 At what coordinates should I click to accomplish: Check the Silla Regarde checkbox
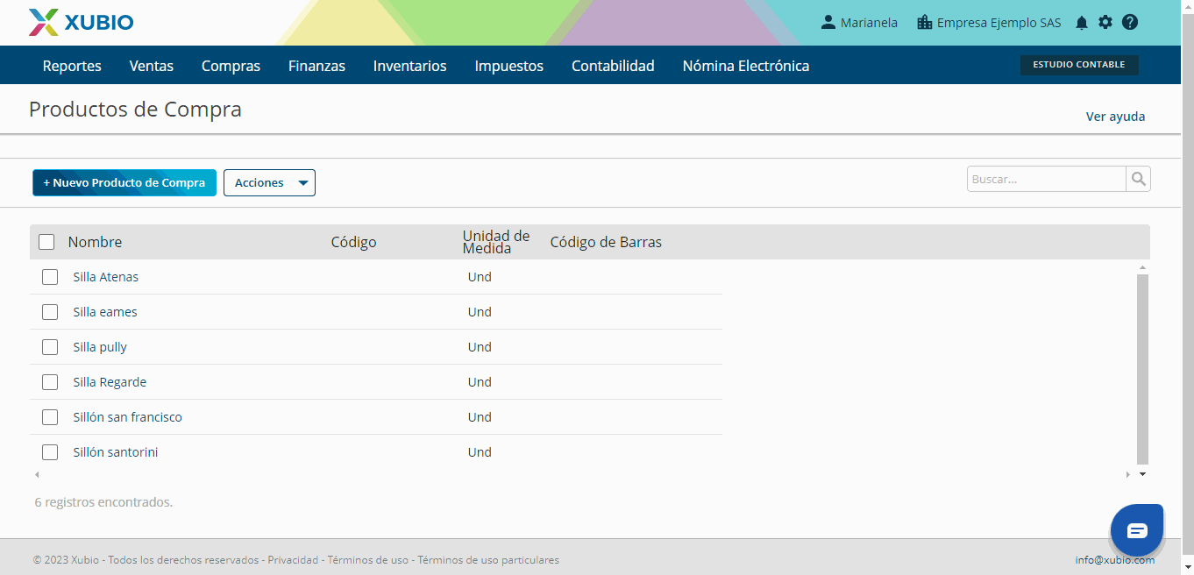(50, 382)
